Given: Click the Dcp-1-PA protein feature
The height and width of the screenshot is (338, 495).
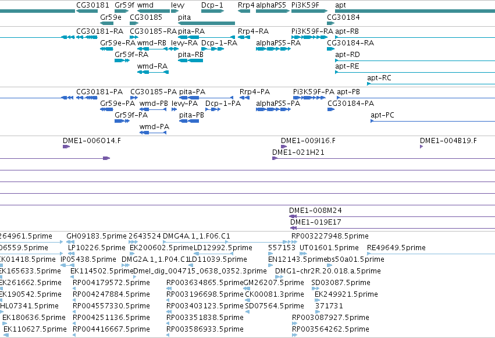Looking at the screenshot, I should (x=213, y=109).
